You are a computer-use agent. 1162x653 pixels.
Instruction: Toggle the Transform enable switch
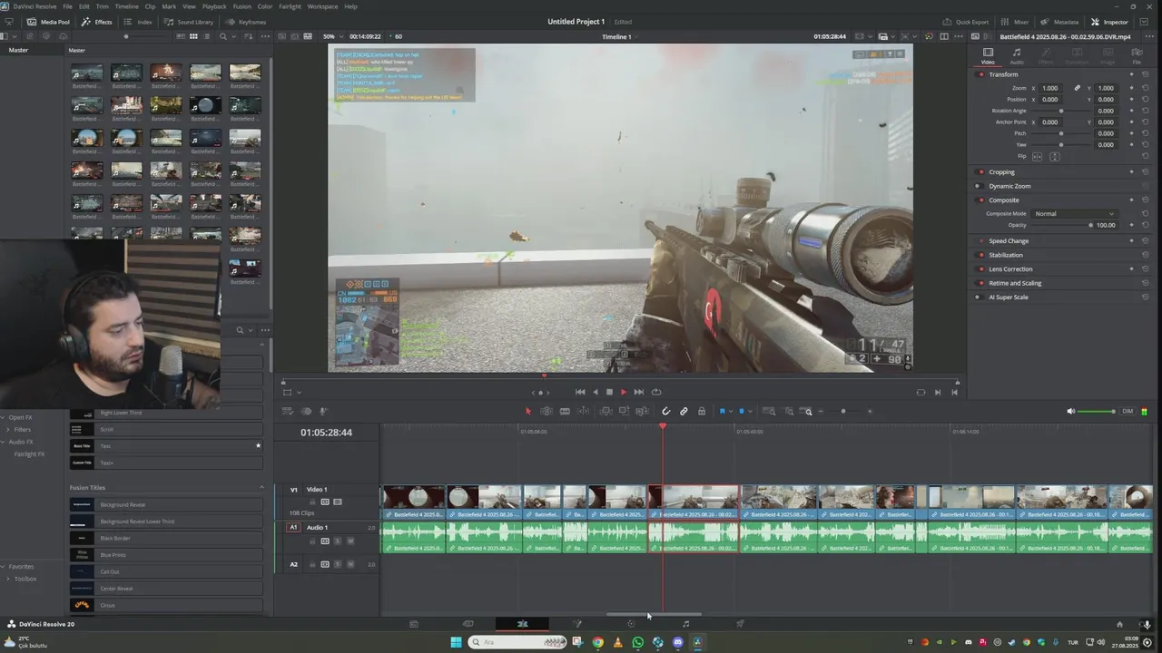pyautogui.click(x=980, y=74)
